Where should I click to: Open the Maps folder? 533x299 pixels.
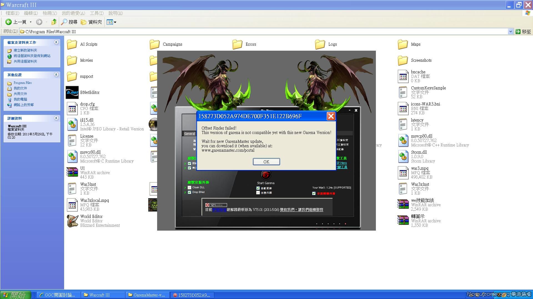[x=403, y=44]
